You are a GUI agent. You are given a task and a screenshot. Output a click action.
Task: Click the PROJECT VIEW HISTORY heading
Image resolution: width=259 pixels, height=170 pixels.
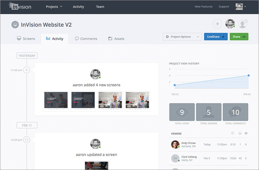(184, 64)
